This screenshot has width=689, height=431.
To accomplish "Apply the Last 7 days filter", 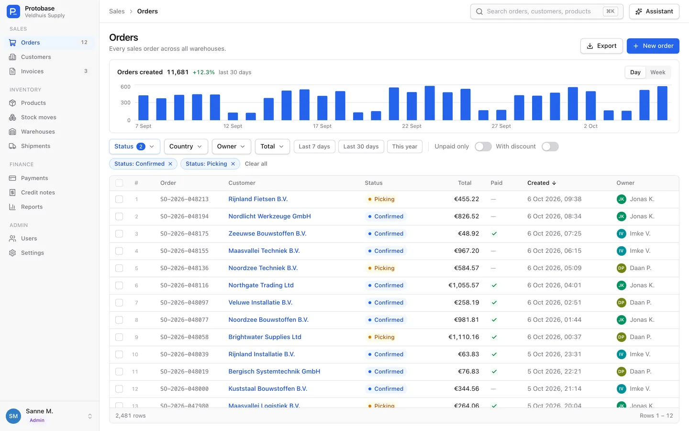I will [x=314, y=147].
